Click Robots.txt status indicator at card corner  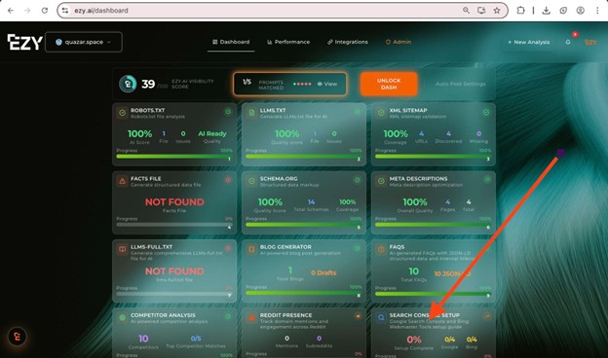pyautogui.click(x=228, y=112)
